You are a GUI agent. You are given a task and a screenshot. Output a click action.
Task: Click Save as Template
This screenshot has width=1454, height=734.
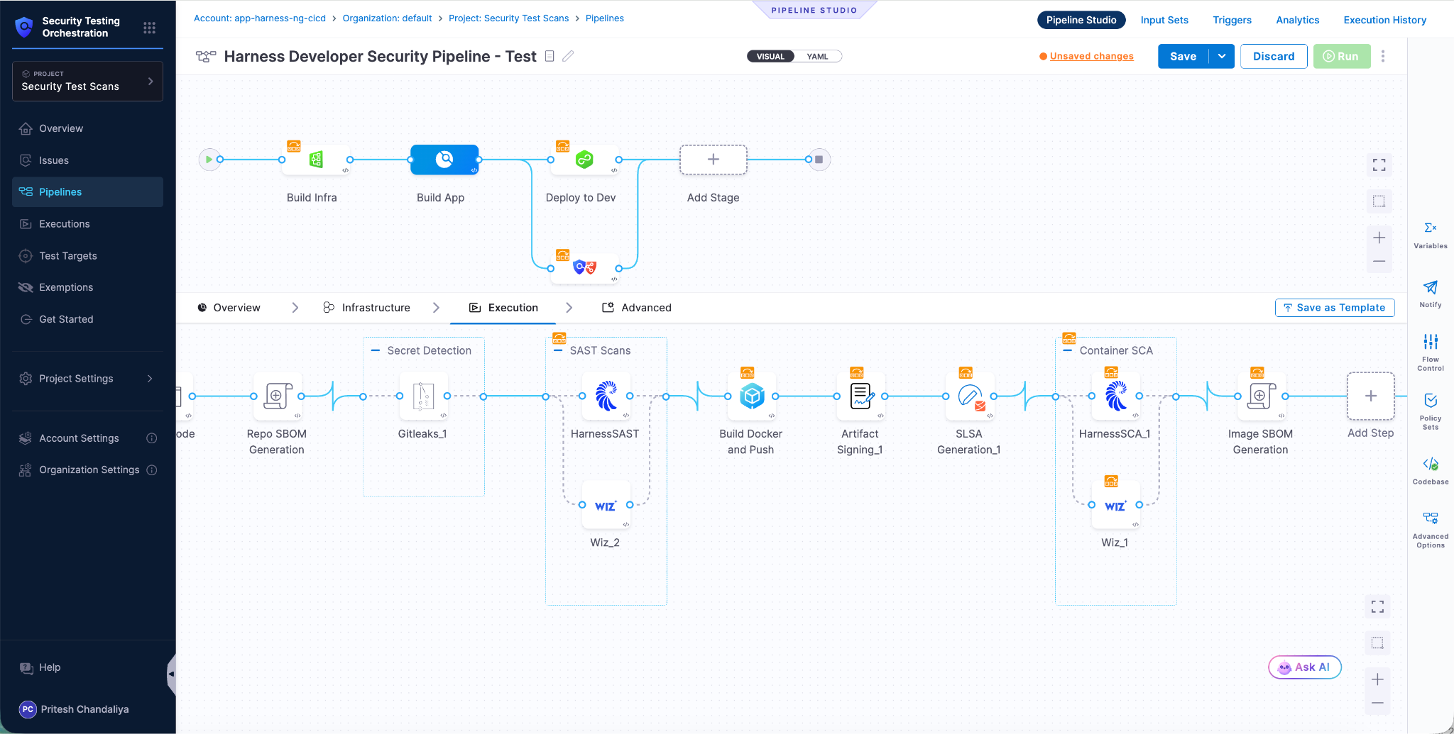pos(1335,308)
